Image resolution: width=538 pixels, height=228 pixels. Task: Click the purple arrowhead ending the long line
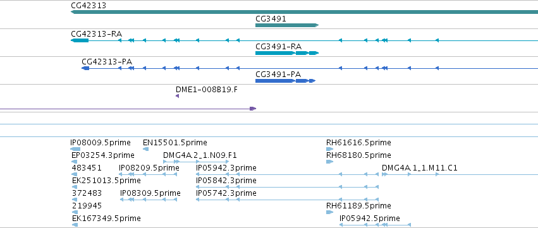coord(253,109)
